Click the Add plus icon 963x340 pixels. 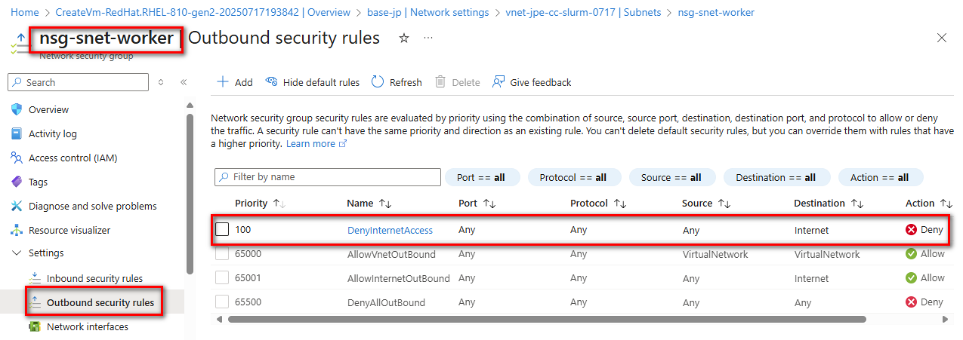223,82
